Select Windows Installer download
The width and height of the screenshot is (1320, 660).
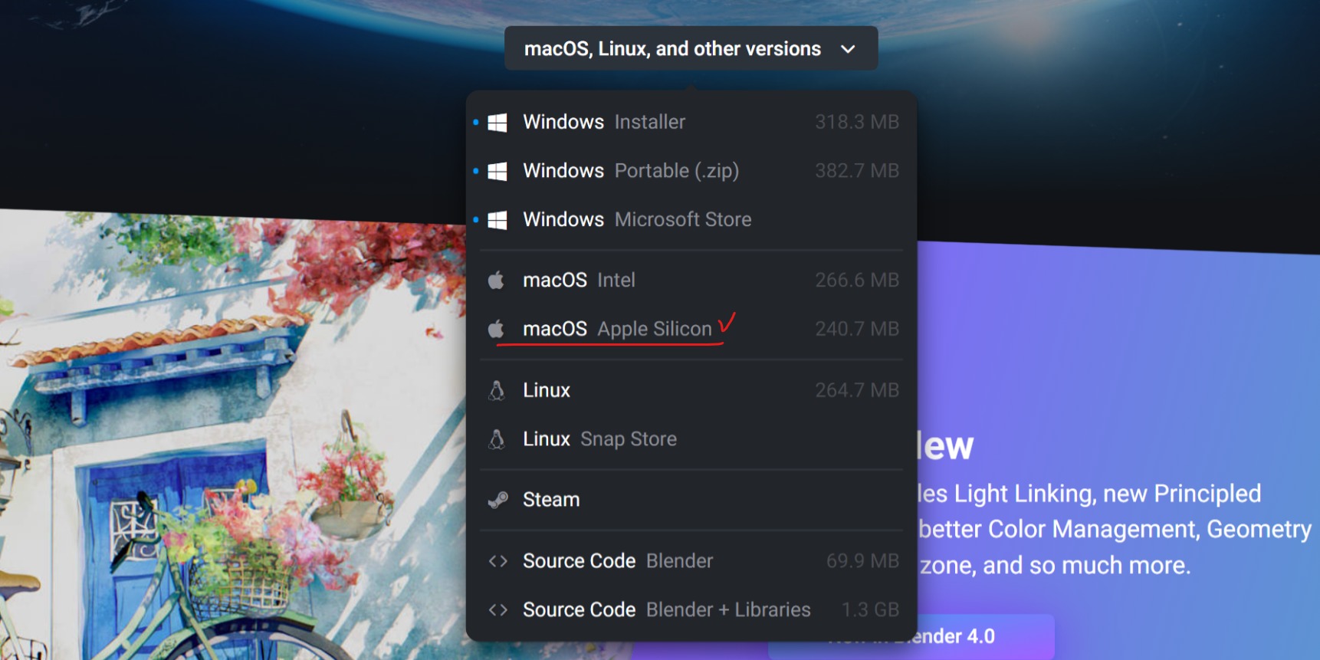691,122
